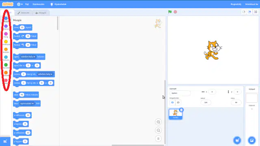Screen dimensions: 260x146
Task: Expand the 'egérmutató' dropdown in nézz block
Action: point(27,103)
